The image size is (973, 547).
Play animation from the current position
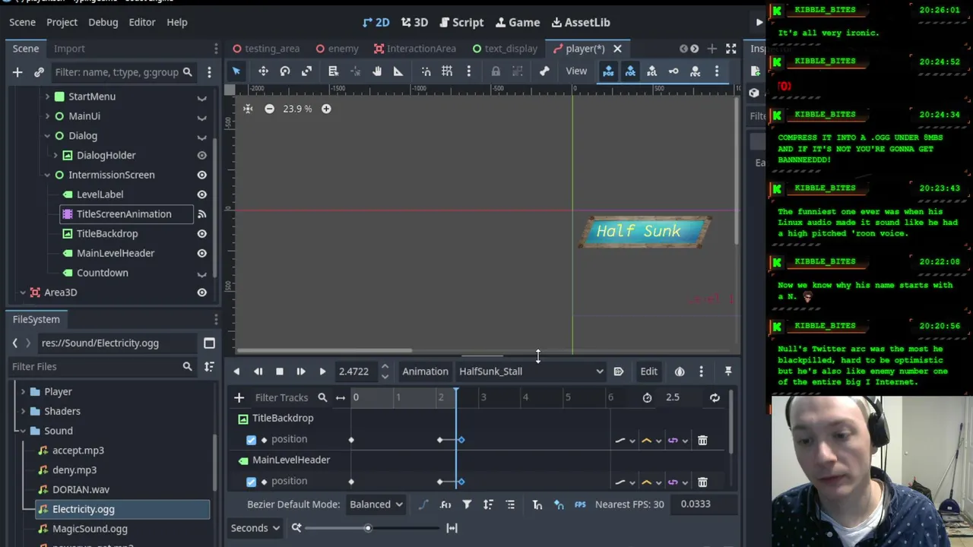(322, 372)
